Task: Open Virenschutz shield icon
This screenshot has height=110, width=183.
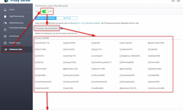Action: pyautogui.click(x=5, y=36)
